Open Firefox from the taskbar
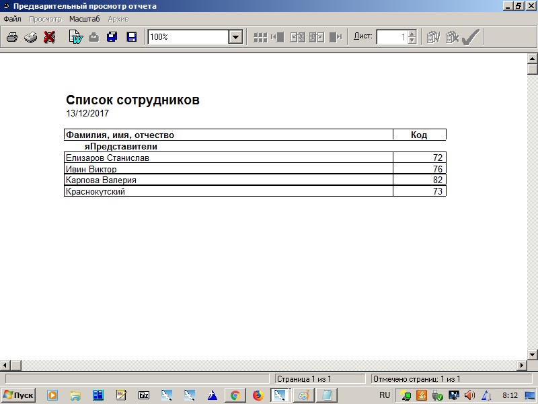The height and width of the screenshot is (404, 538). pyautogui.click(x=258, y=395)
